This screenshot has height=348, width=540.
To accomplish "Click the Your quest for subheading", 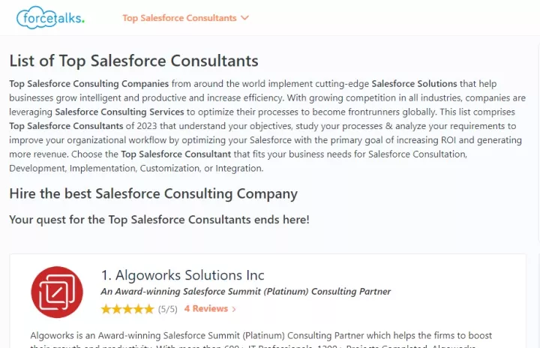I will 159,220.
